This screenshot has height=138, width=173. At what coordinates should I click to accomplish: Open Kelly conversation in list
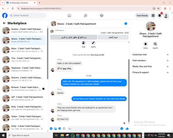pyautogui.click(x=24, y=108)
